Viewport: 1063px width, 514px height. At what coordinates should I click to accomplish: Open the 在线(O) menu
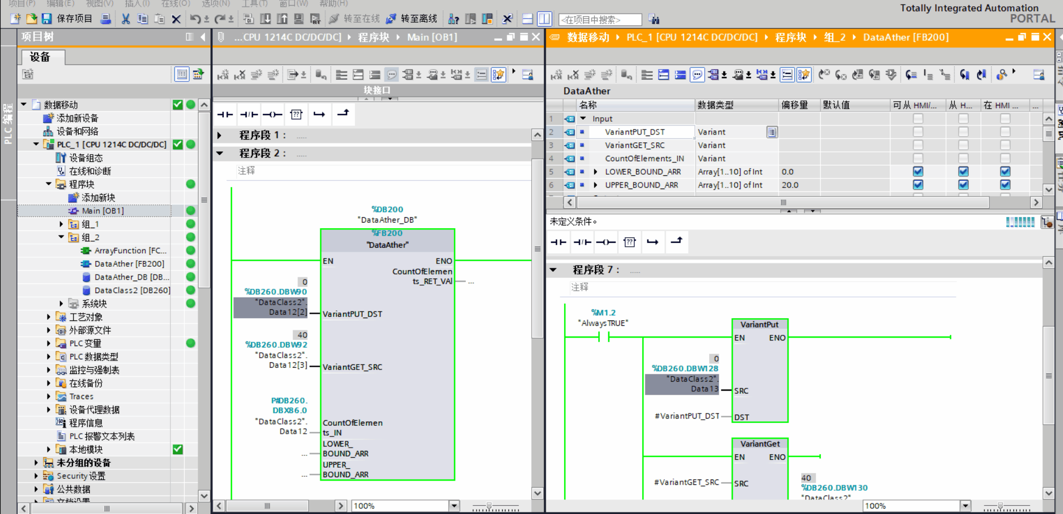coord(176,3)
